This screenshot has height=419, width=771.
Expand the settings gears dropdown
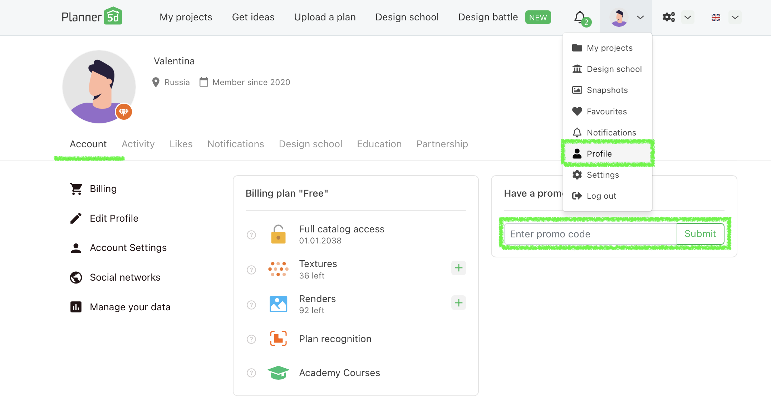687,17
